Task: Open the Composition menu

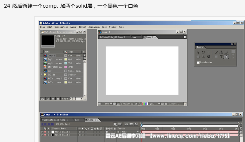Action: click(x=61, y=27)
